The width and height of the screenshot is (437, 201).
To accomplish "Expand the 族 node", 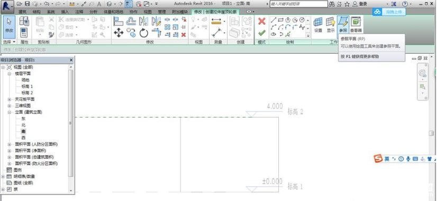I will pyautogui.click(x=3, y=189).
